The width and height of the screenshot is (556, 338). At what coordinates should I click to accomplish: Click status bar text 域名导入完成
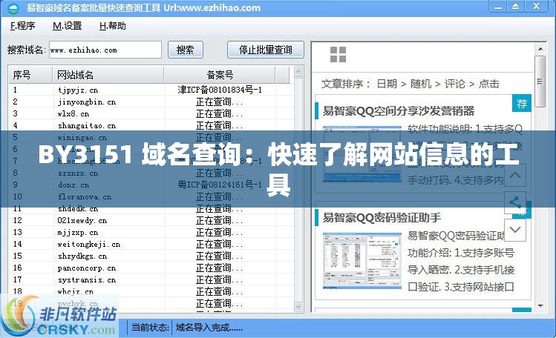pyautogui.click(x=209, y=328)
